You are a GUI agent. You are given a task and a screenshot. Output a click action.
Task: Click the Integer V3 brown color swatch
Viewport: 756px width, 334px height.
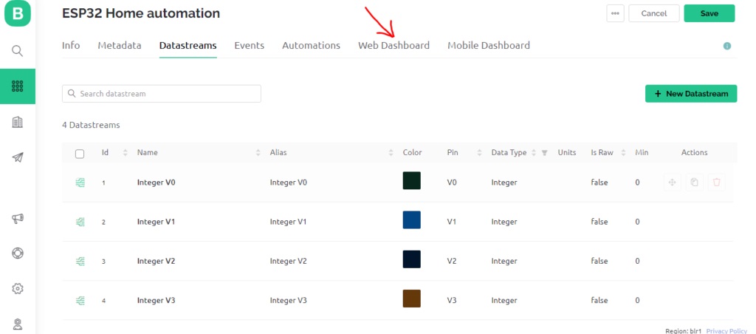(412, 299)
